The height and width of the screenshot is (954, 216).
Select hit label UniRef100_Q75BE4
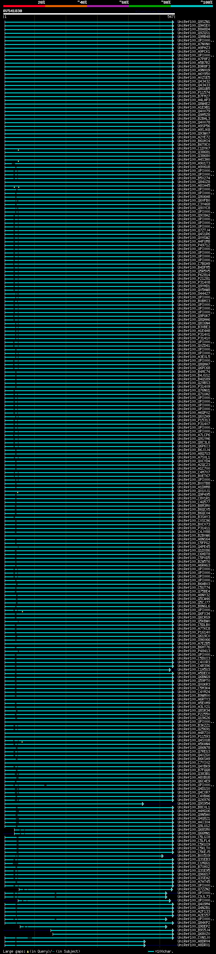coord(193,591)
